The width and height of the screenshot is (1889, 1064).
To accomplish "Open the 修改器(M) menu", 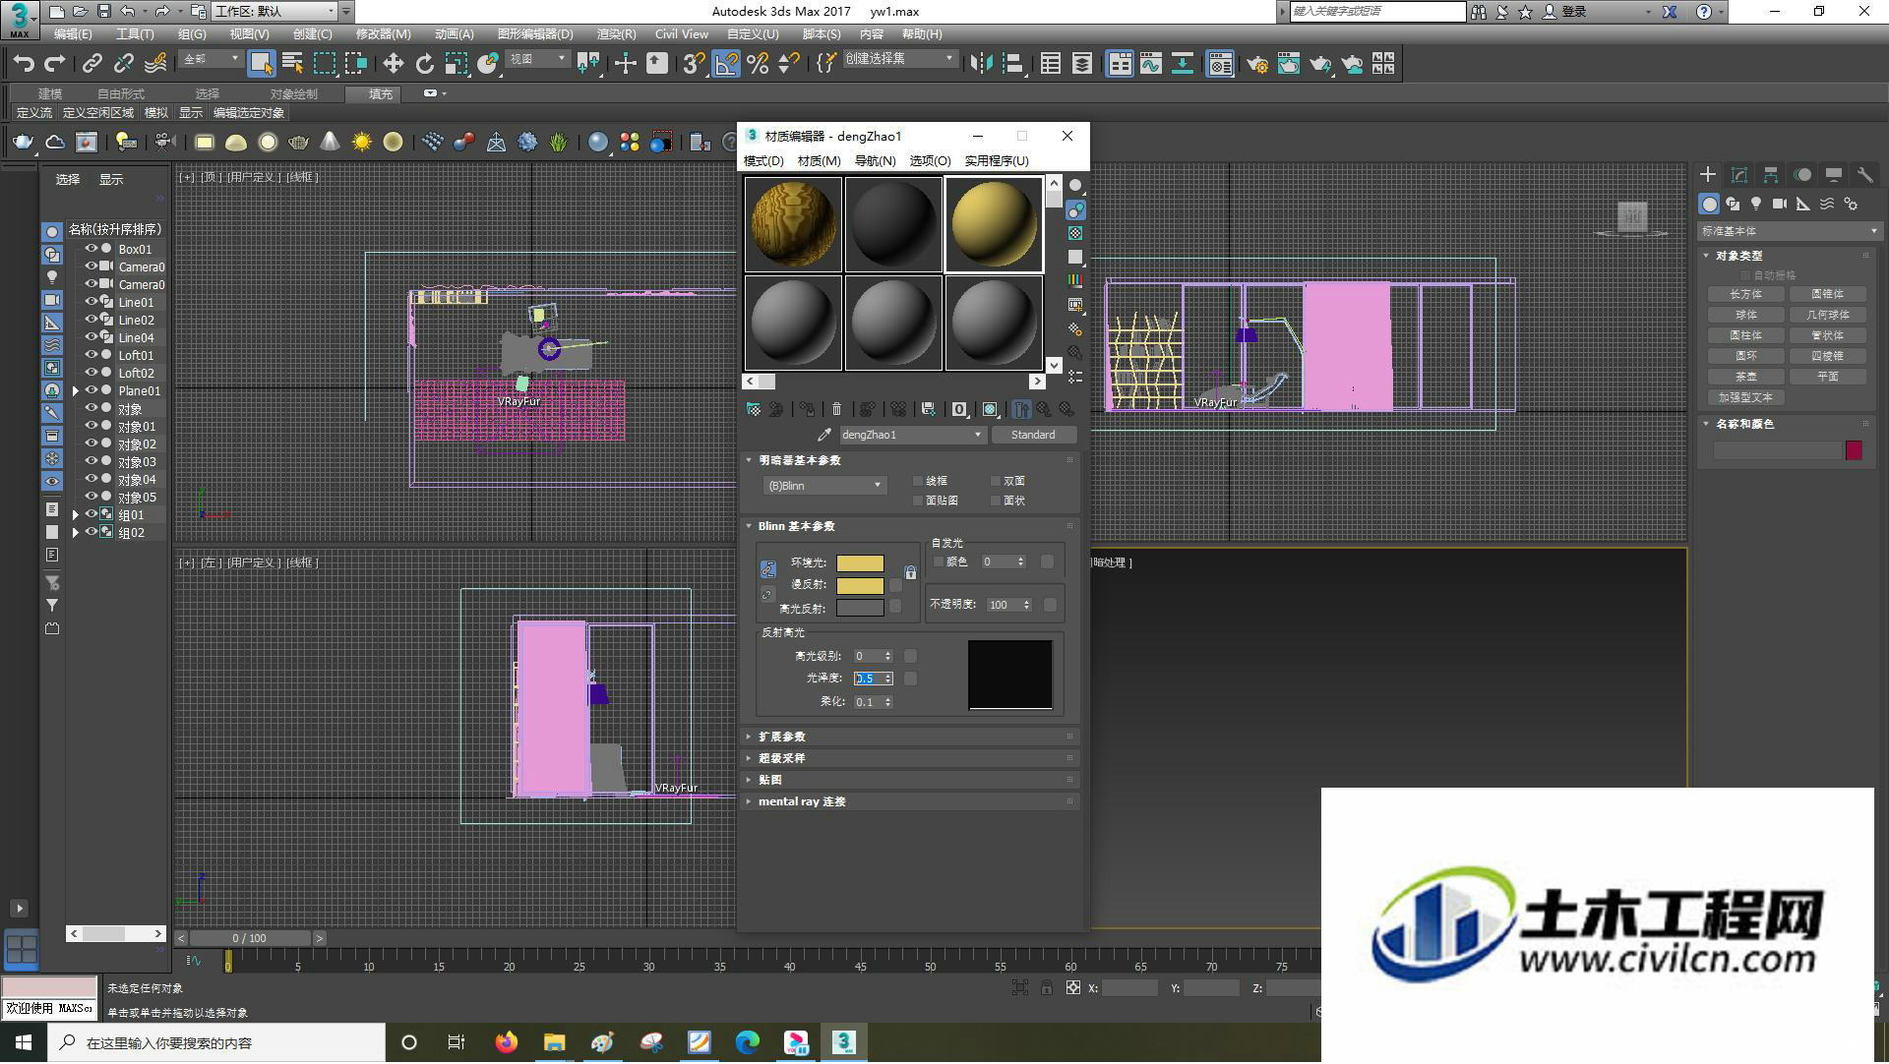I will pos(383,34).
